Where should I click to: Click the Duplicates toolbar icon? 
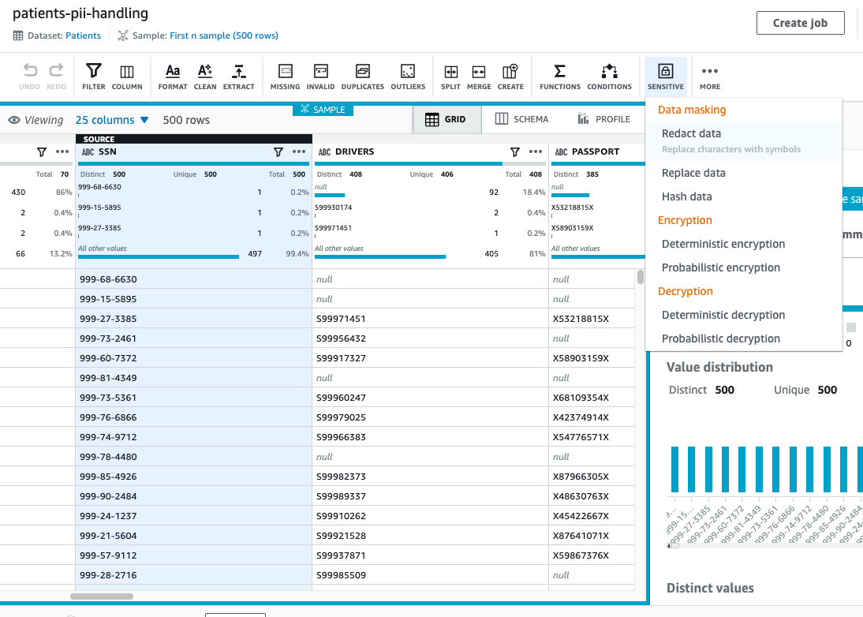[363, 77]
